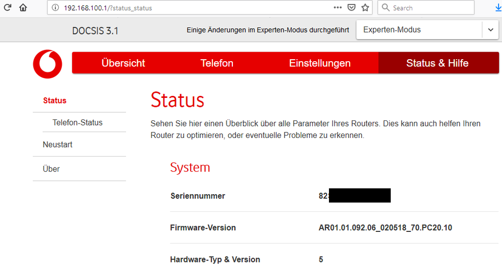Click the 'Einige Änderungen im Experten-Modus durchgeführt' notice

pos(268,30)
